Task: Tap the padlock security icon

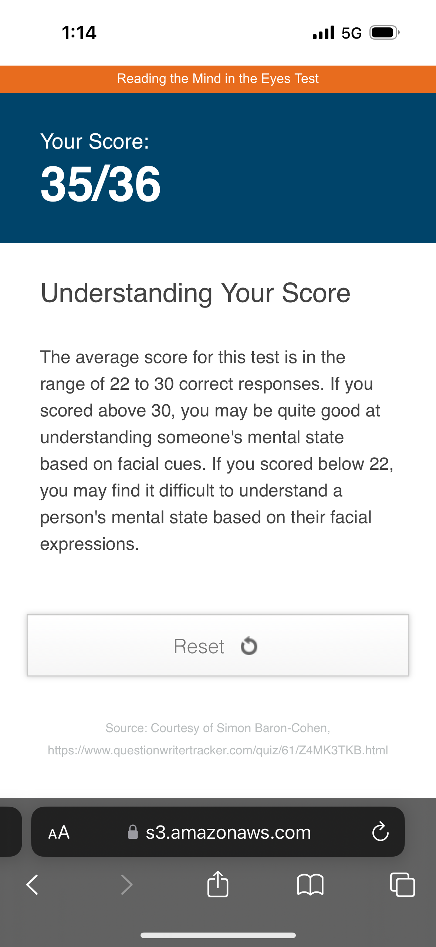Action: (133, 832)
